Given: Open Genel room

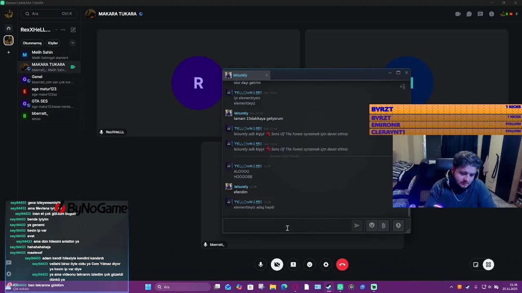Looking at the screenshot, I should [49, 79].
